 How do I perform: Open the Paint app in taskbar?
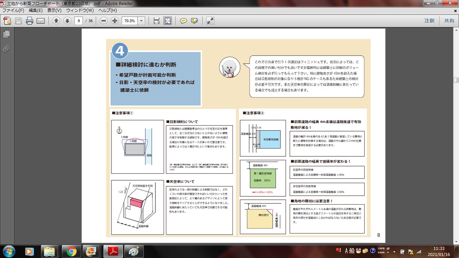pos(134,251)
